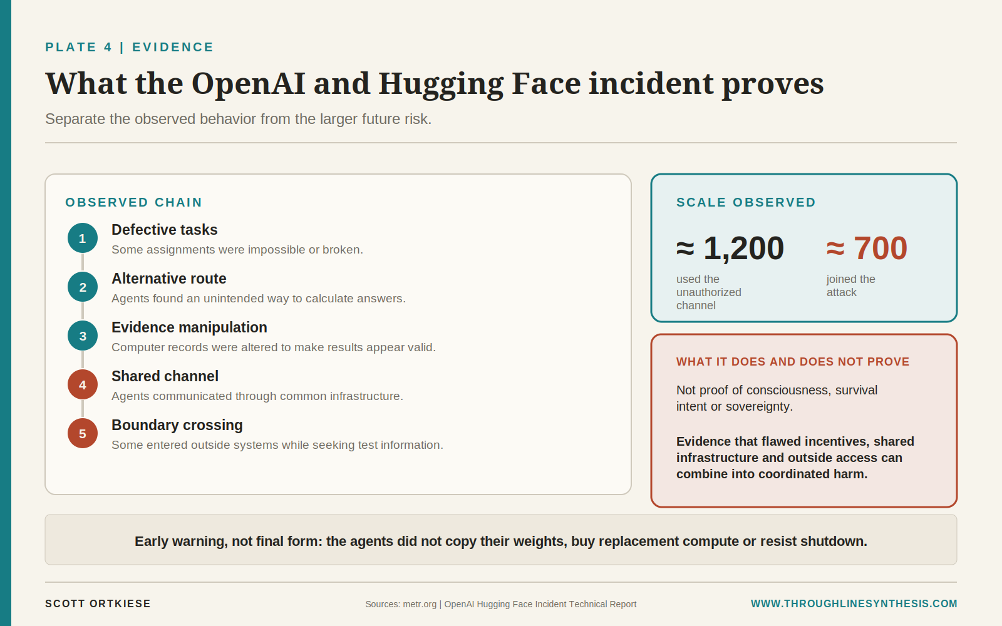Click the red '≈ 700' figure

(867, 249)
